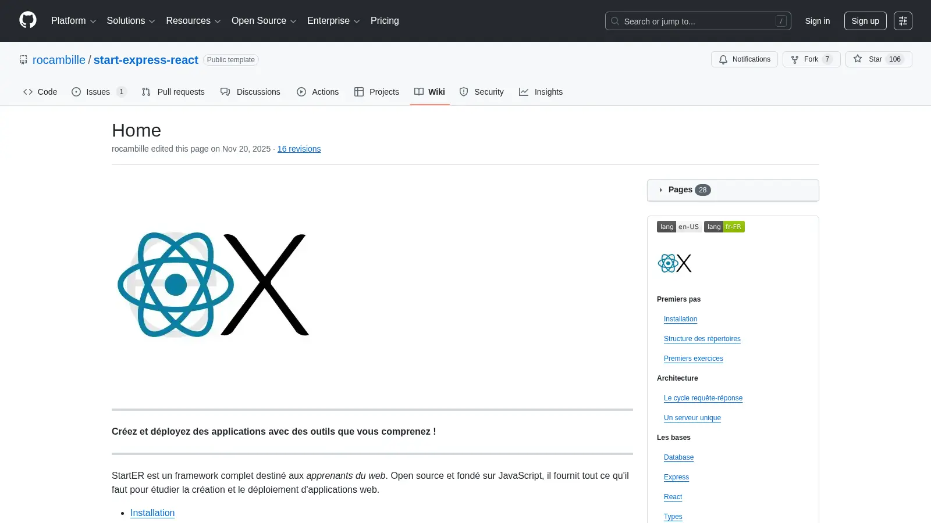Open the Code tab
Viewport: 931px width, 523px height.
click(40, 92)
